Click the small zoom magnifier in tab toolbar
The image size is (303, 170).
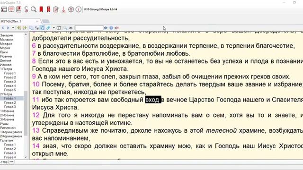65,28
